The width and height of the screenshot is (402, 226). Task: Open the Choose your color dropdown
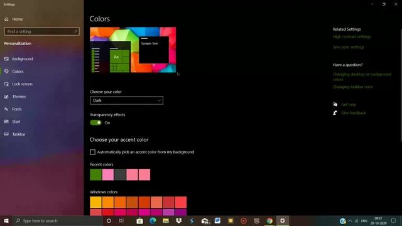(126, 100)
